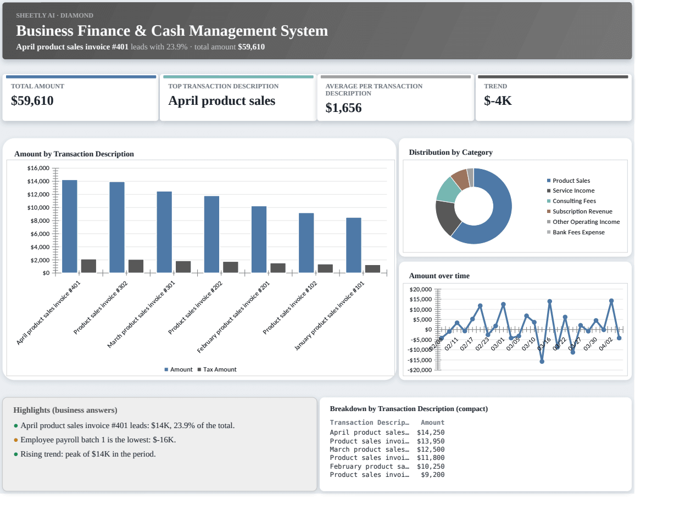Click the $13,950 cell in the breakdown table
The width and height of the screenshot is (674, 506).
(431, 441)
